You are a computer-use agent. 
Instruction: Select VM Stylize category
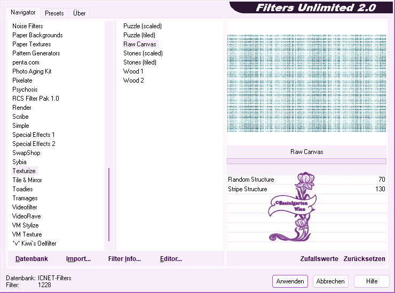point(25,225)
